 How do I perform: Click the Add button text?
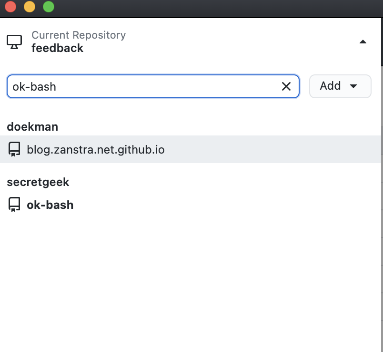[x=331, y=86]
